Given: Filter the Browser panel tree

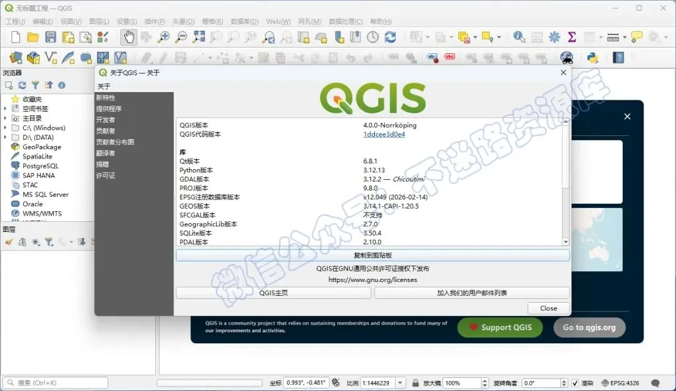Looking at the screenshot, I should tap(35, 85).
